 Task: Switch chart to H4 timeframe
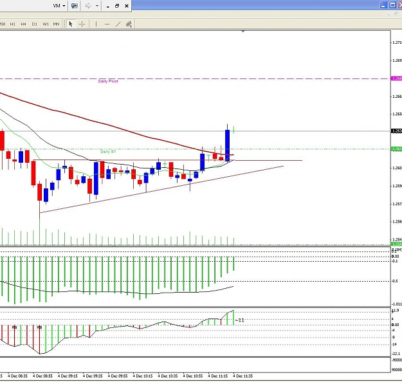(23, 24)
